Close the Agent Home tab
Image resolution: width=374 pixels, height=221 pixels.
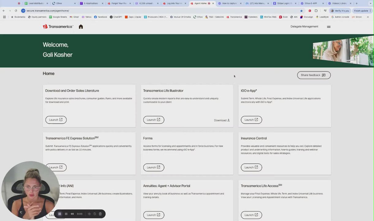pyautogui.click(x=213, y=3)
